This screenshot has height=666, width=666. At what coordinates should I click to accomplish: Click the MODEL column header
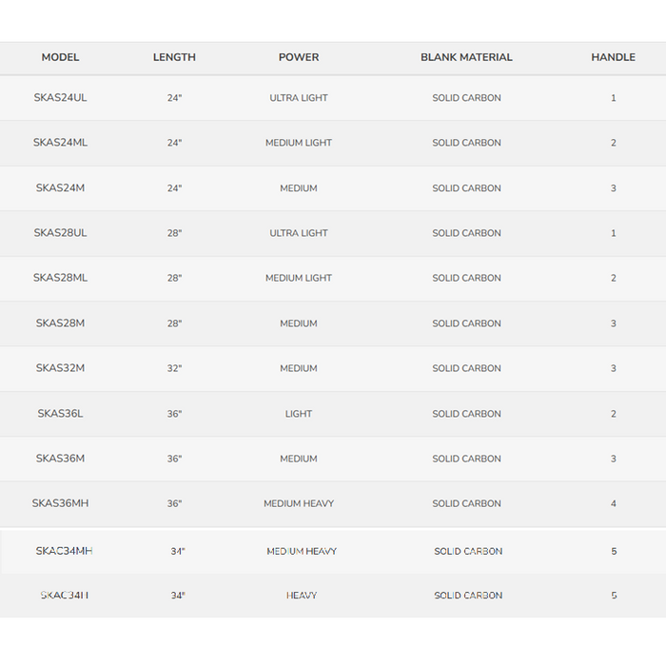click(60, 57)
